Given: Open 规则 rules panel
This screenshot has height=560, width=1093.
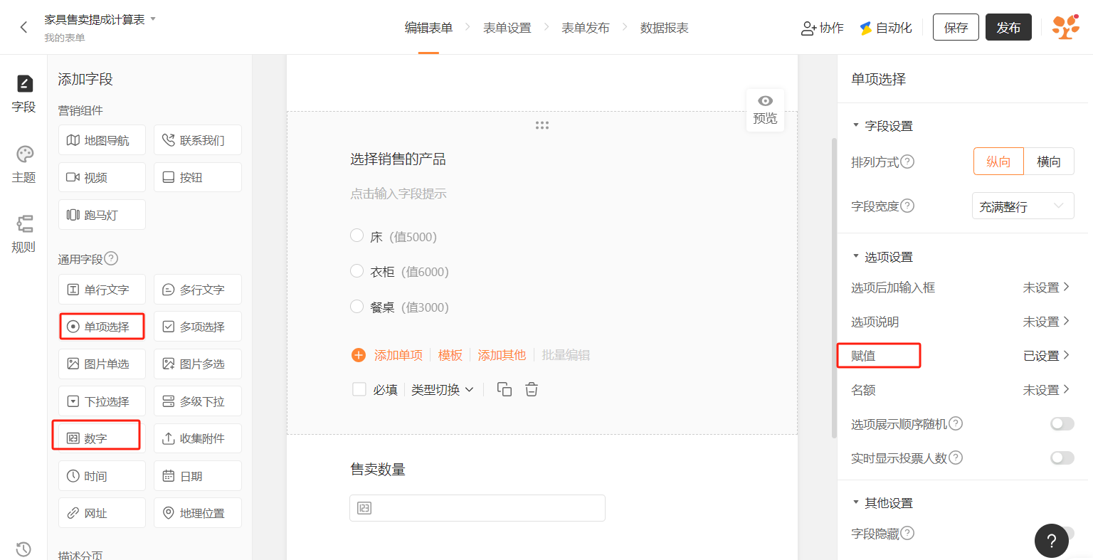Looking at the screenshot, I should [x=23, y=234].
